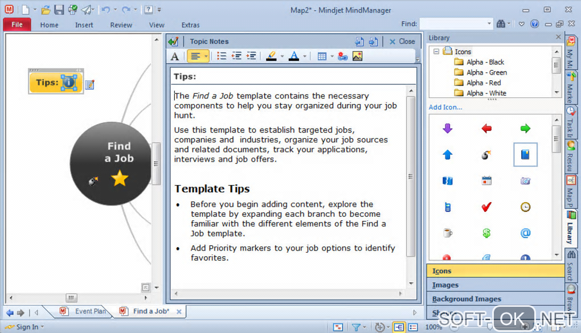Go to previous topic note icon
Viewport: 581px width, 333px height.
point(359,42)
